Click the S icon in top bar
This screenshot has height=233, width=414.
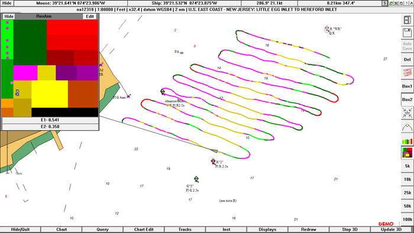click(x=384, y=3)
